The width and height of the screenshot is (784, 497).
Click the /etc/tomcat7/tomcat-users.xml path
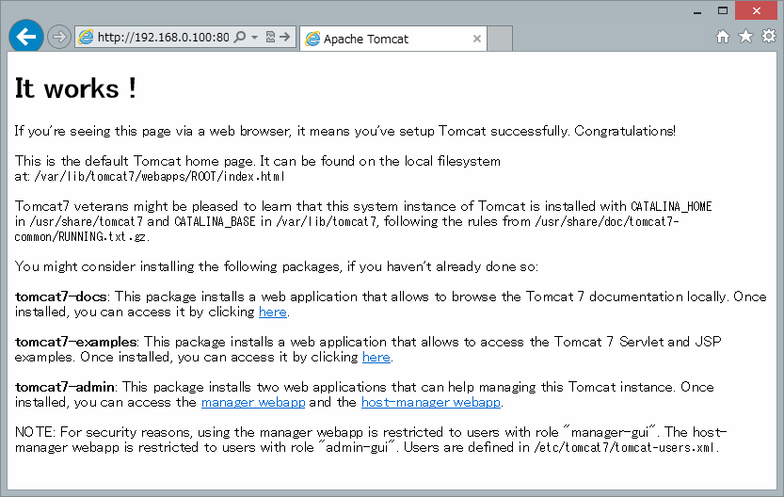(624, 447)
